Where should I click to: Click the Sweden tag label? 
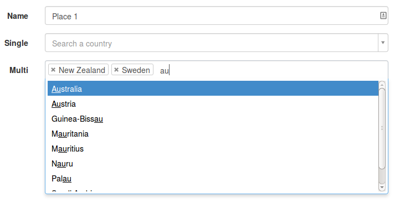[x=136, y=70]
